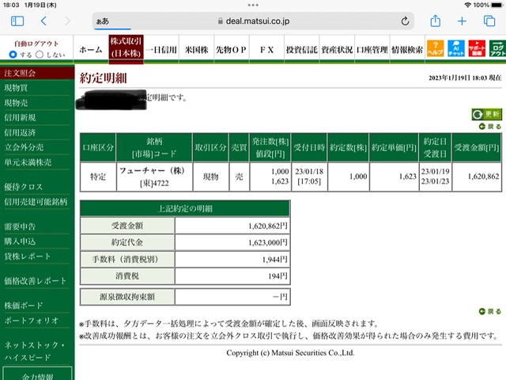Select the 自動ログアウト する radio button
The height and width of the screenshot is (380, 506).
point(13,55)
